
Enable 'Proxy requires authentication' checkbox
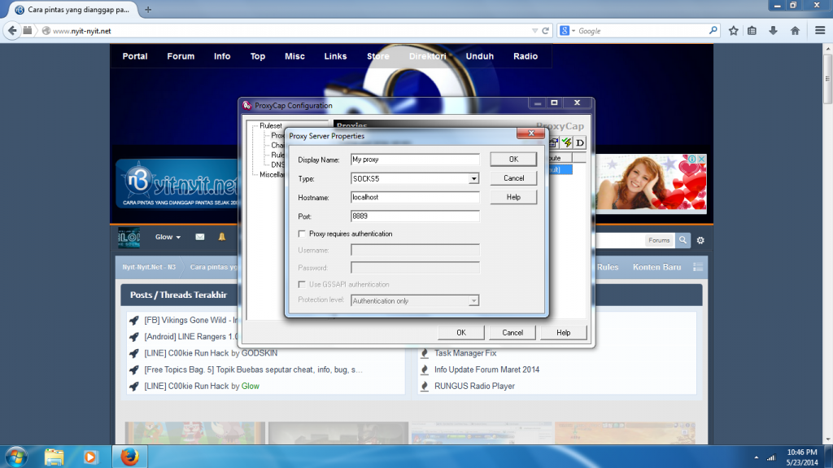(x=302, y=234)
